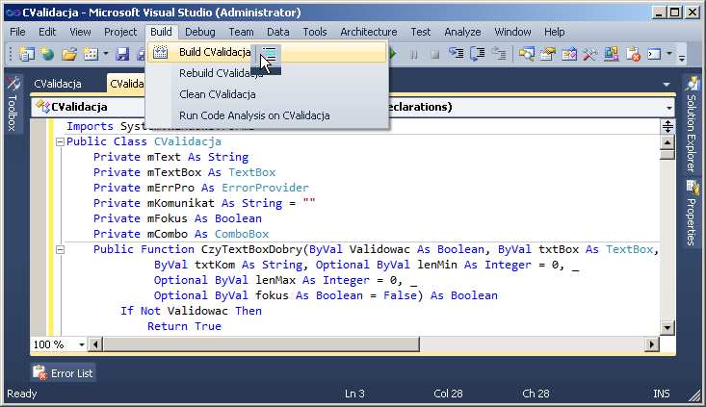
Task: Click the Break All pause icon
Action: [413, 55]
